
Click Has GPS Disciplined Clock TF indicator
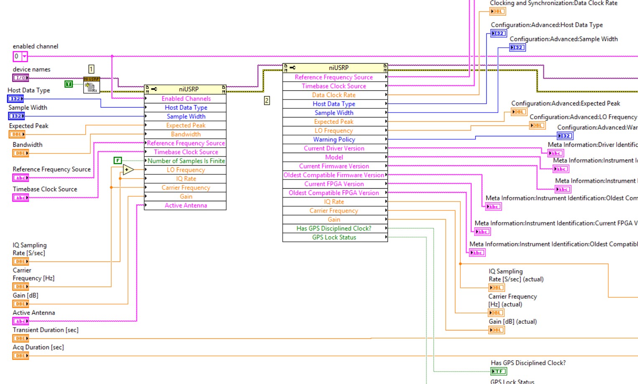(499, 371)
